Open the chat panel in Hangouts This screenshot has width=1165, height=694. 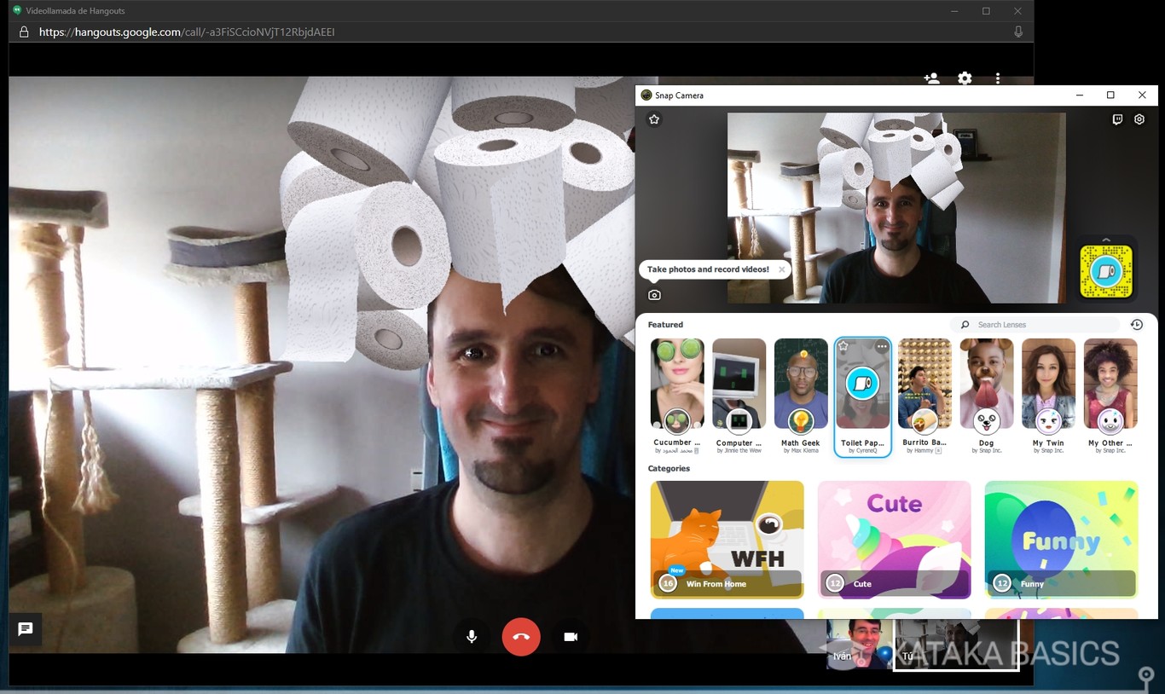point(26,629)
